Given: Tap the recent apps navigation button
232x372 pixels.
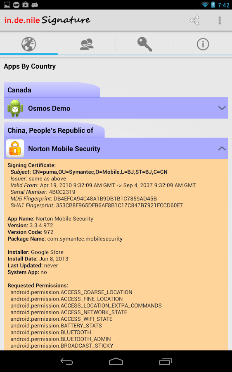Looking at the screenshot, I should (166, 362).
